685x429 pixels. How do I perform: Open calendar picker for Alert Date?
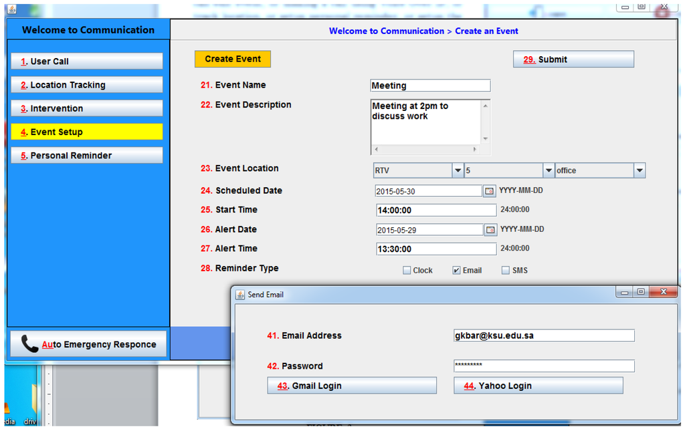tap(490, 230)
